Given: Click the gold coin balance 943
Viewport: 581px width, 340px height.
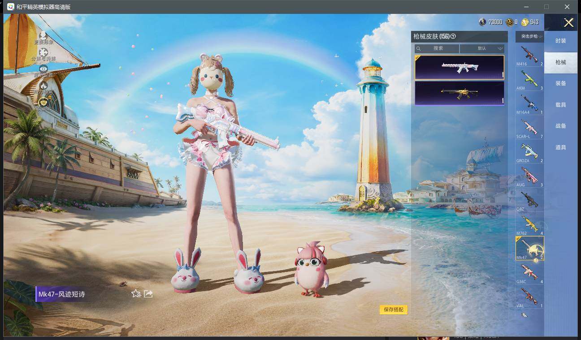Looking at the screenshot, I should pyautogui.click(x=530, y=22).
